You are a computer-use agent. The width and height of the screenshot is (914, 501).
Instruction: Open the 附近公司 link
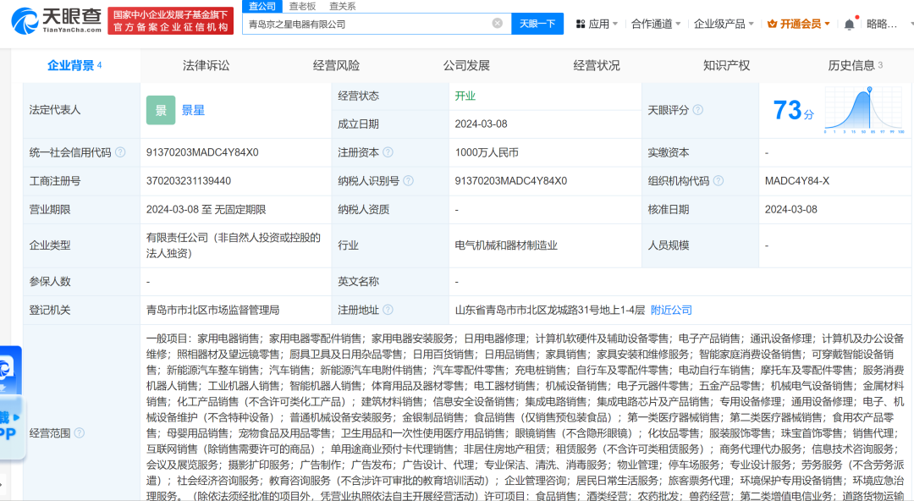pyautogui.click(x=671, y=310)
